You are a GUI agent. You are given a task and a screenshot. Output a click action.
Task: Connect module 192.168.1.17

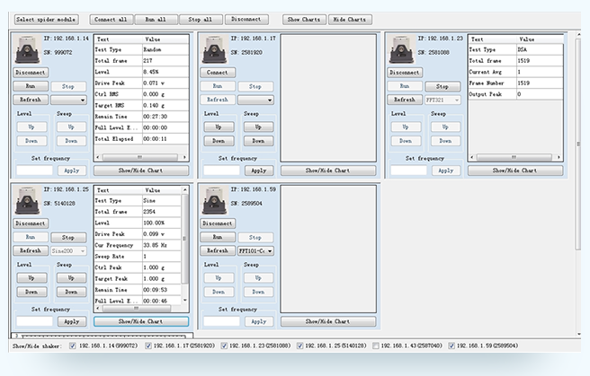pyautogui.click(x=218, y=73)
